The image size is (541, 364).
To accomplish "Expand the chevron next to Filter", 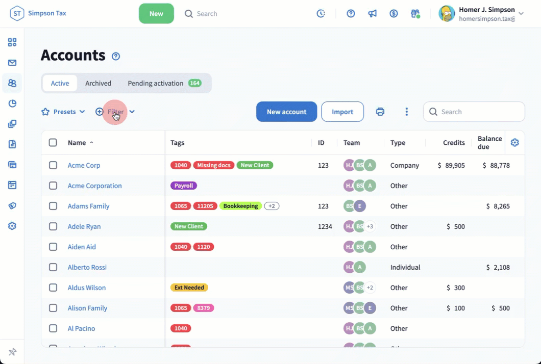I will [x=132, y=112].
